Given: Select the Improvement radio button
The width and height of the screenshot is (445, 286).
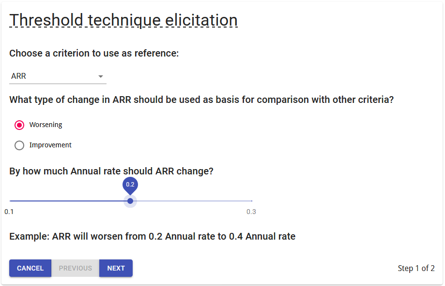Looking at the screenshot, I should pos(19,145).
